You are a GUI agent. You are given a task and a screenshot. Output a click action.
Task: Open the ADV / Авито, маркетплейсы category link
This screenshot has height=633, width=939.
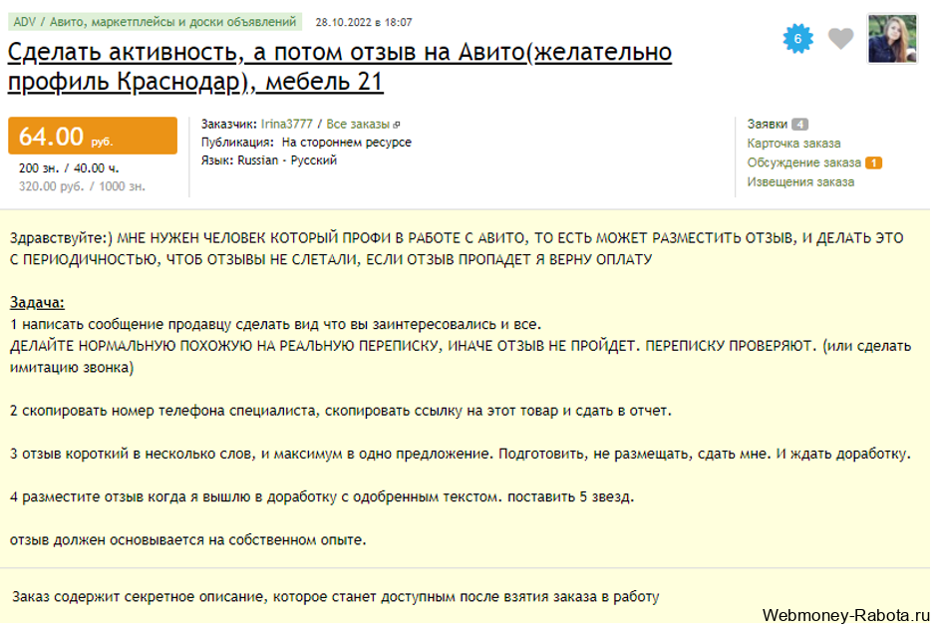(156, 22)
